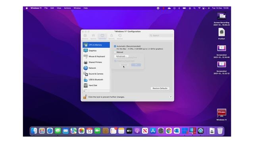Open the Apple TV app from the Dock

click(x=129, y=131)
